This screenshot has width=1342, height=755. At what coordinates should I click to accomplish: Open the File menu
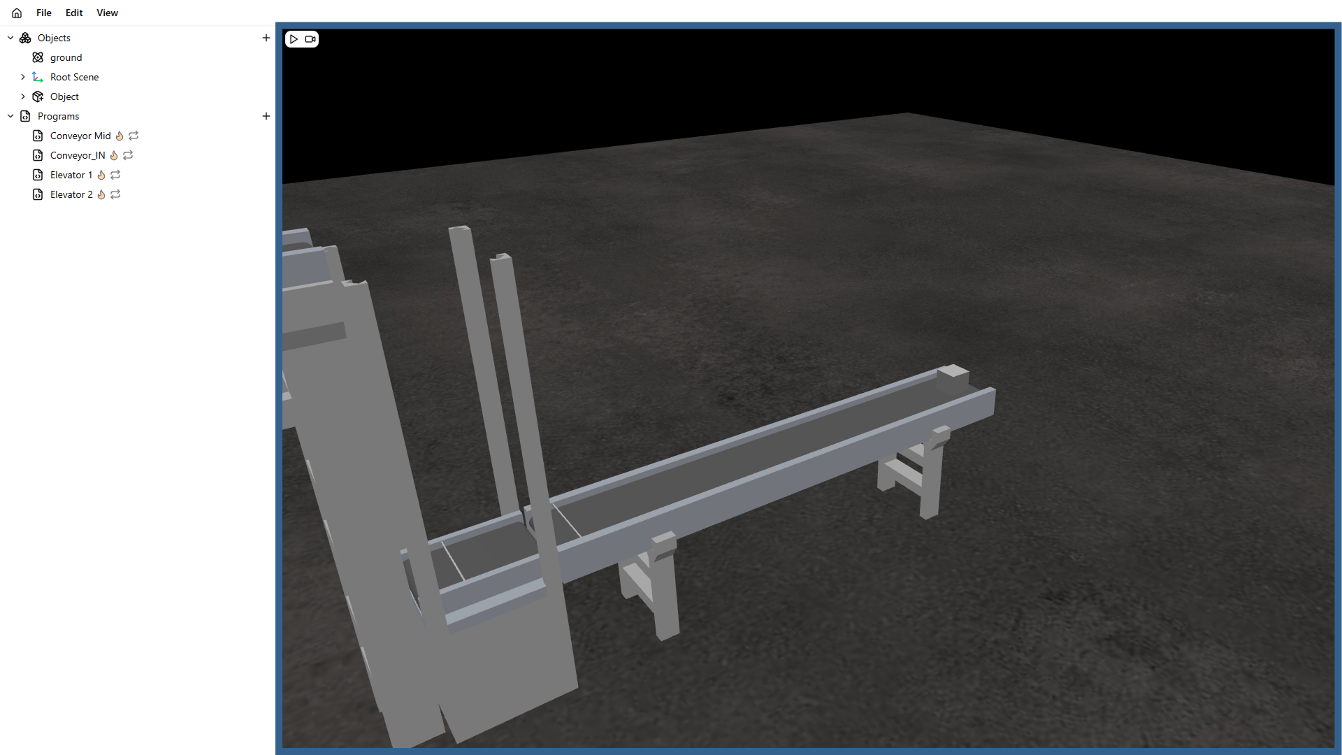coord(44,13)
